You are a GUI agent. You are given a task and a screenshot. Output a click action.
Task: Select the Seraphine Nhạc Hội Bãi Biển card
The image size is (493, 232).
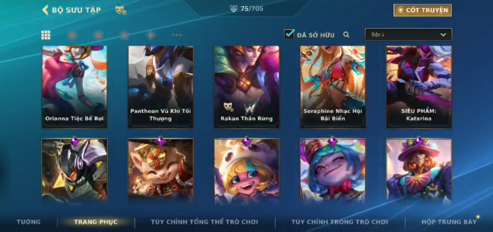point(333,87)
